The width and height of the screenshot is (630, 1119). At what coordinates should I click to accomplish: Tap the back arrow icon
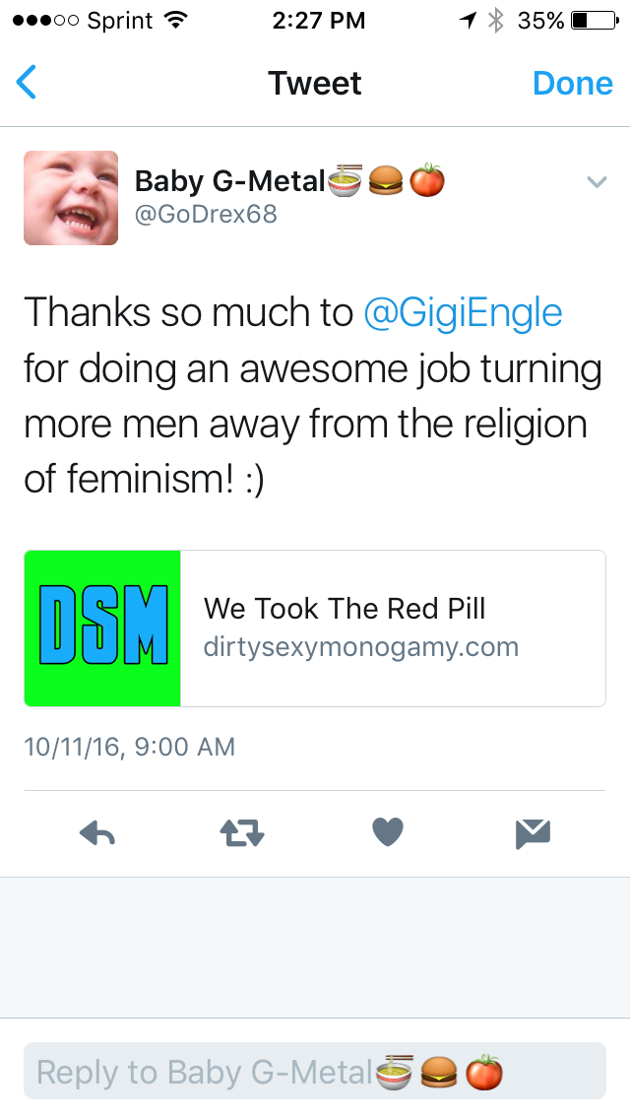26,82
